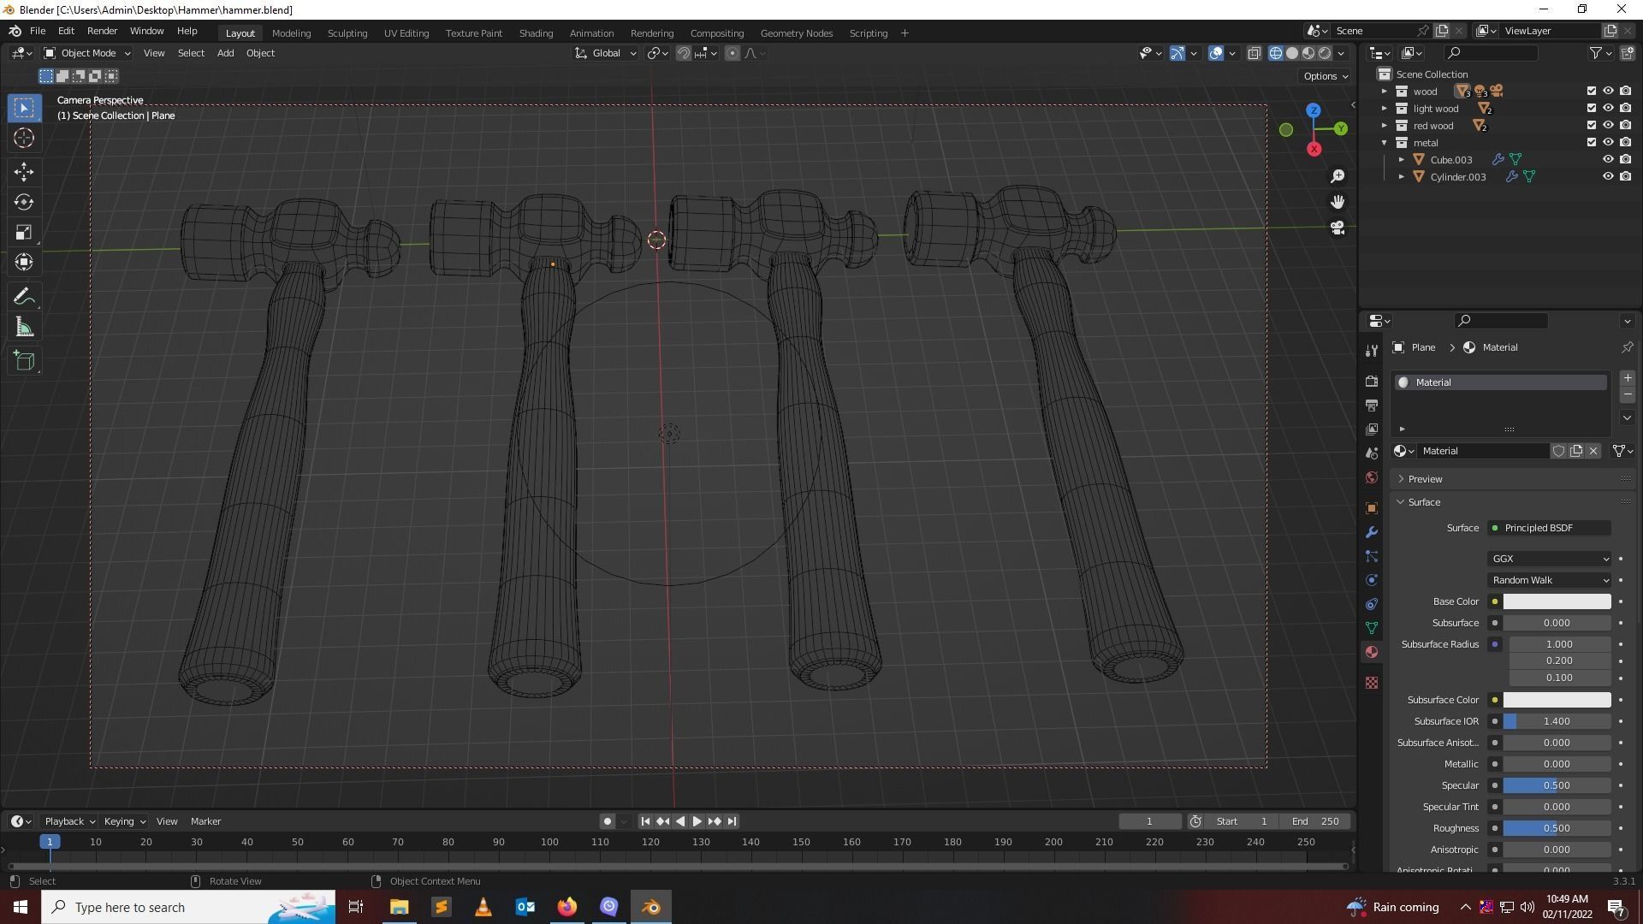Open the World properties tab

click(1372, 477)
